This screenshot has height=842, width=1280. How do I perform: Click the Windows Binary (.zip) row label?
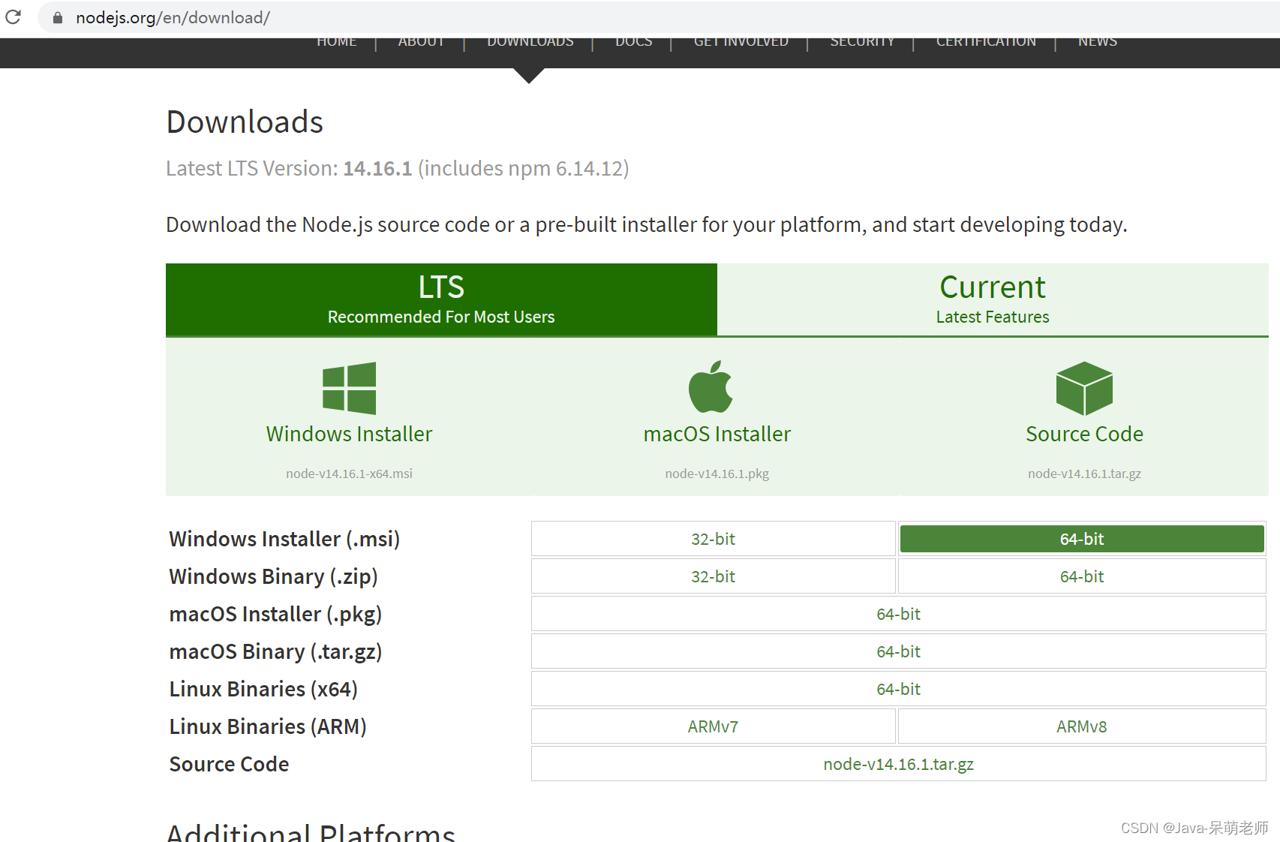pyautogui.click(x=273, y=576)
